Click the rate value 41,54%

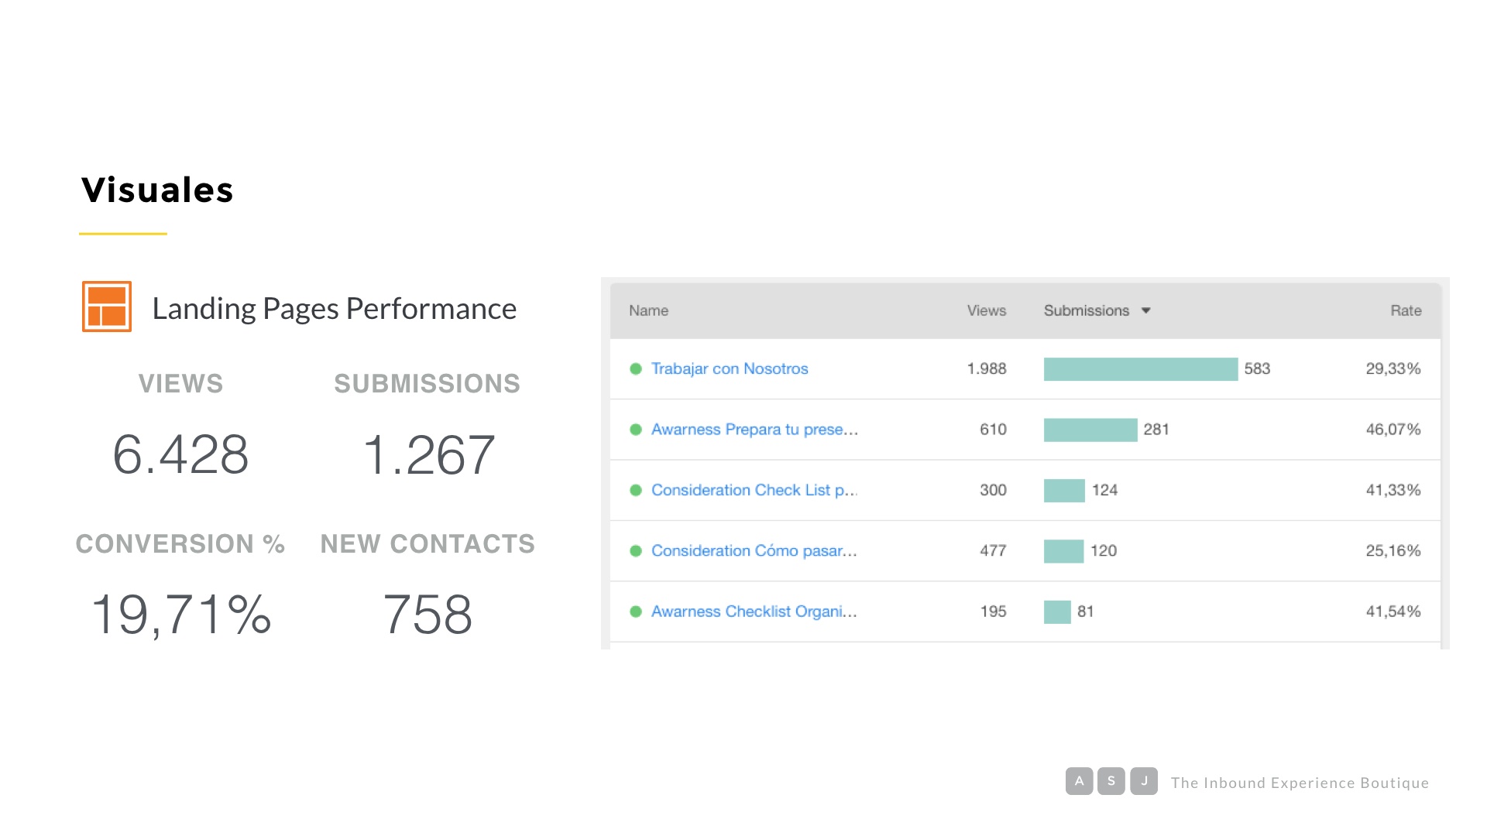1393,612
